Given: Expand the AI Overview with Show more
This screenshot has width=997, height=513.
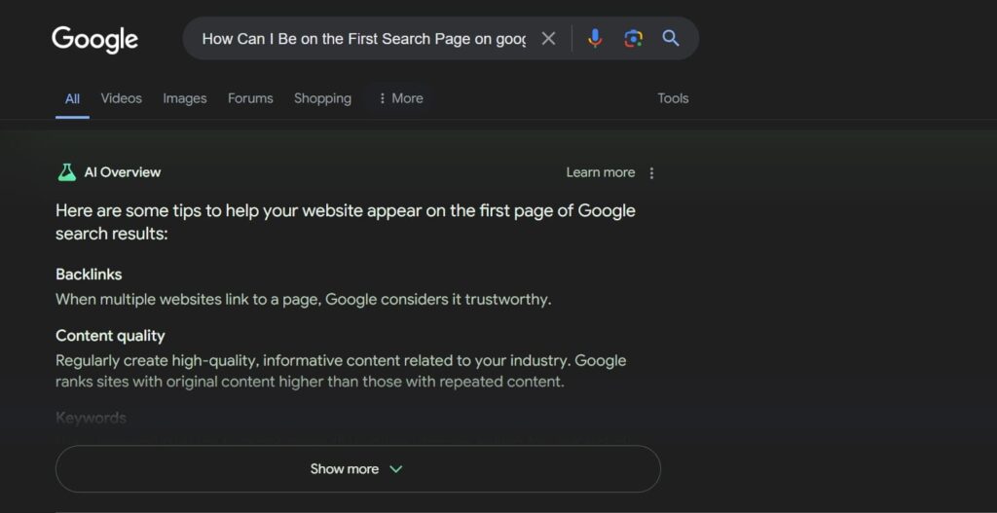Looking at the screenshot, I should point(357,469).
